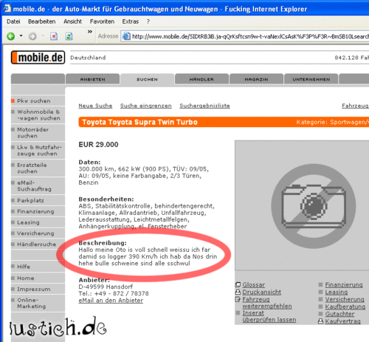Expand the toolbar overflow chevron
Image resolution: width=369 pixels, height=342 pixels.
(x=90, y=32)
